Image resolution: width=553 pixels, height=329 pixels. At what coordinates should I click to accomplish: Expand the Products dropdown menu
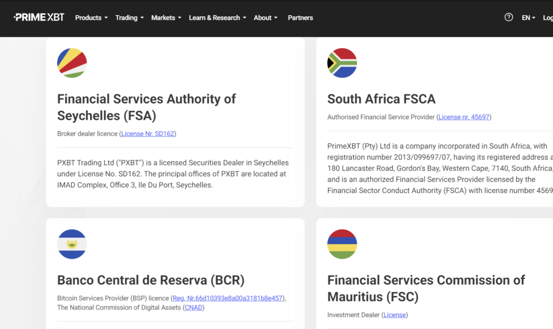tap(91, 18)
